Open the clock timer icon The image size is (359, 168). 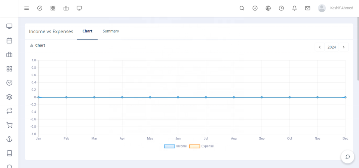(281, 8)
